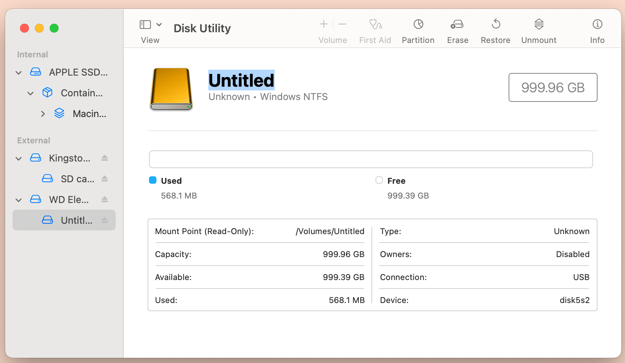Screen dimensions: 625x363
Task: Open the View dropdown chevron
Action: (160, 24)
